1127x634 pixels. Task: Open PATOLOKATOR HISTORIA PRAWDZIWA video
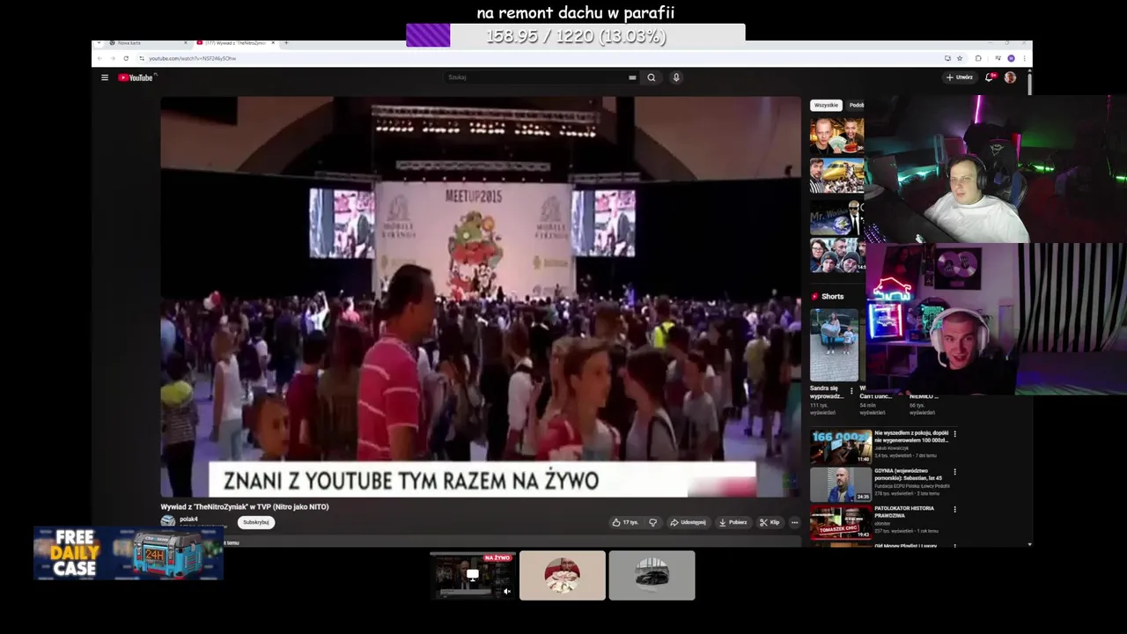click(x=904, y=512)
